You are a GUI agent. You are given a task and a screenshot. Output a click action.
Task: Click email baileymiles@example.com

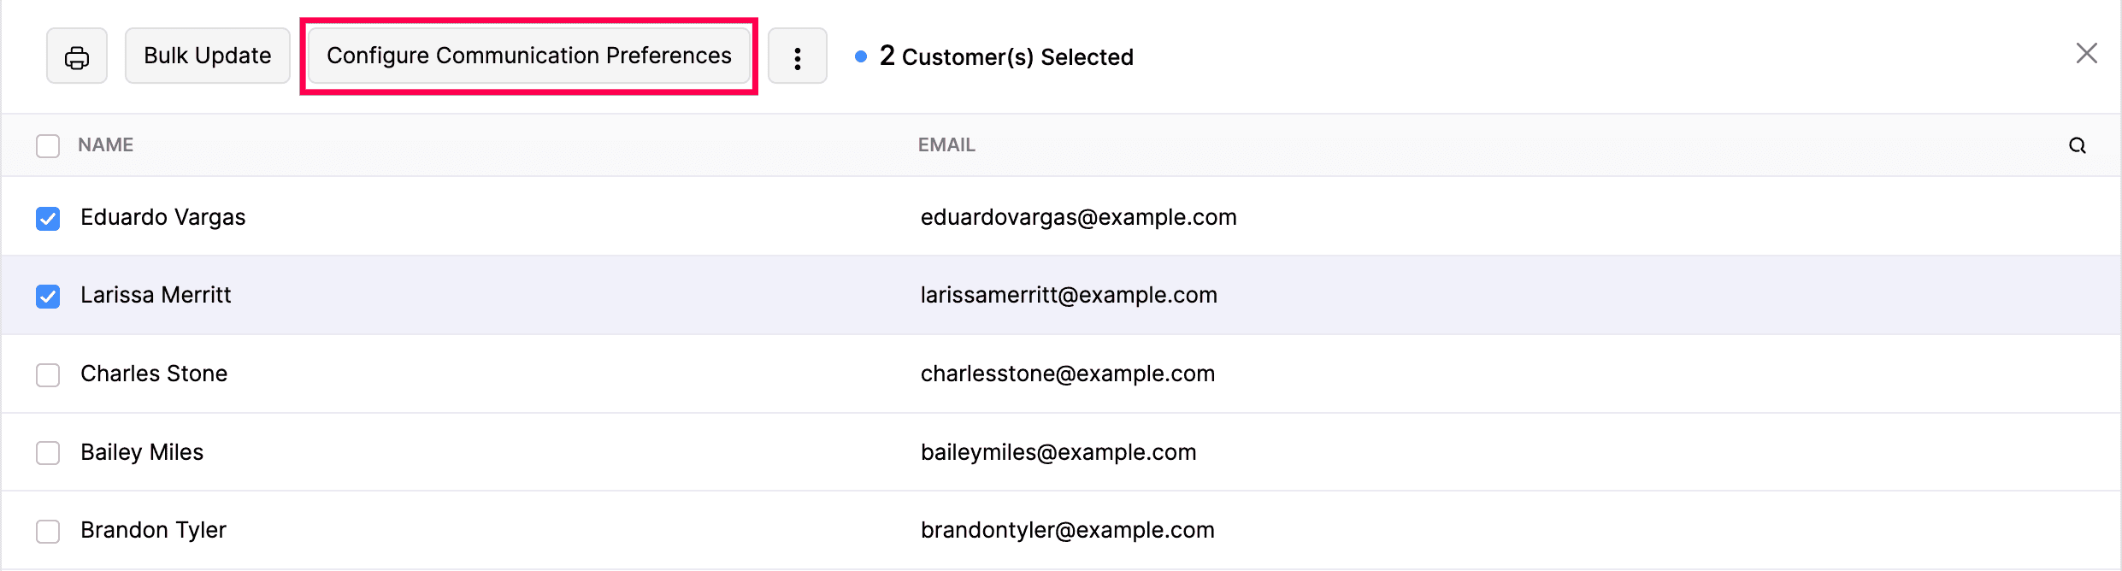(1058, 452)
